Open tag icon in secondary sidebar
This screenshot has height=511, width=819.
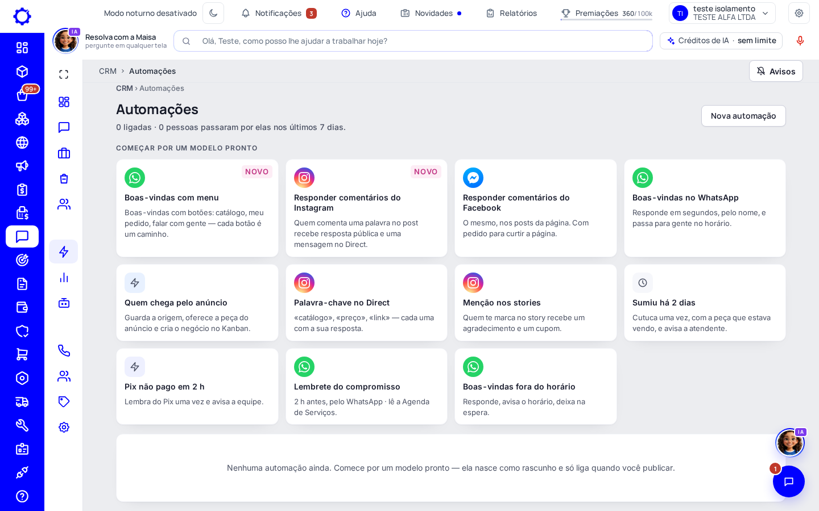click(64, 401)
